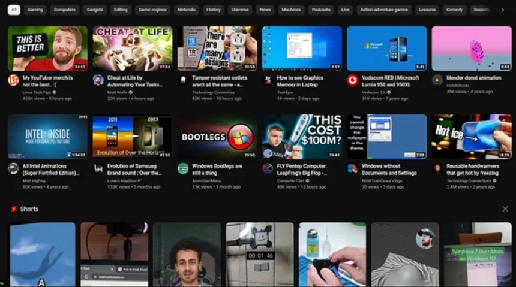Filter by Nintendo chip
The height and width of the screenshot is (287, 516).
(186, 10)
